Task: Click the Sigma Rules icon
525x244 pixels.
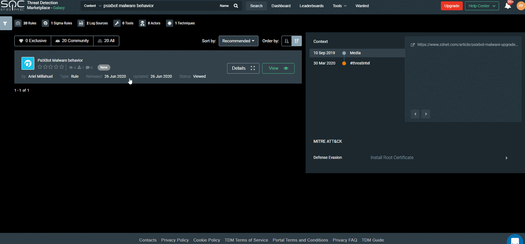Action: (x=45, y=23)
